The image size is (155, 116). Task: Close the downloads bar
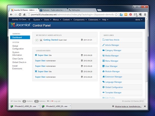[145, 106]
